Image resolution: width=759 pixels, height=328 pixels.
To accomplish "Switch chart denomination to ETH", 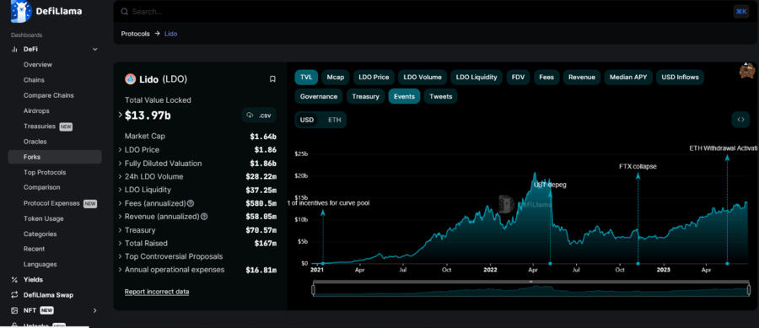I will pyautogui.click(x=335, y=120).
